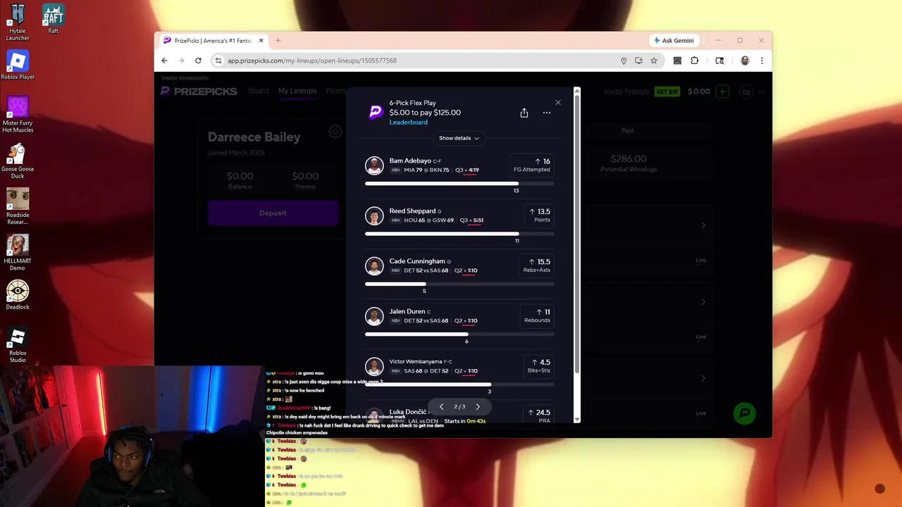Image resolution: width=902 pixels, height=507 pixels.
Task: Open Mister Furry Hot Muscles shortcut
Action: click(18, 115)
